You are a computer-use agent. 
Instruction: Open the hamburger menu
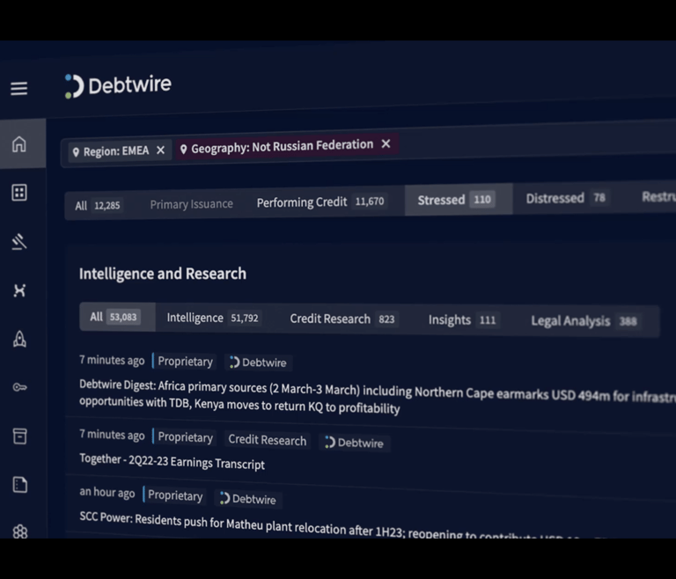click(19, 88)
